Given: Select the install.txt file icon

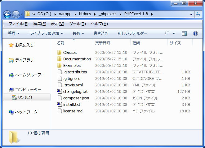Looking at the screenshot, I should click(60, 104).
